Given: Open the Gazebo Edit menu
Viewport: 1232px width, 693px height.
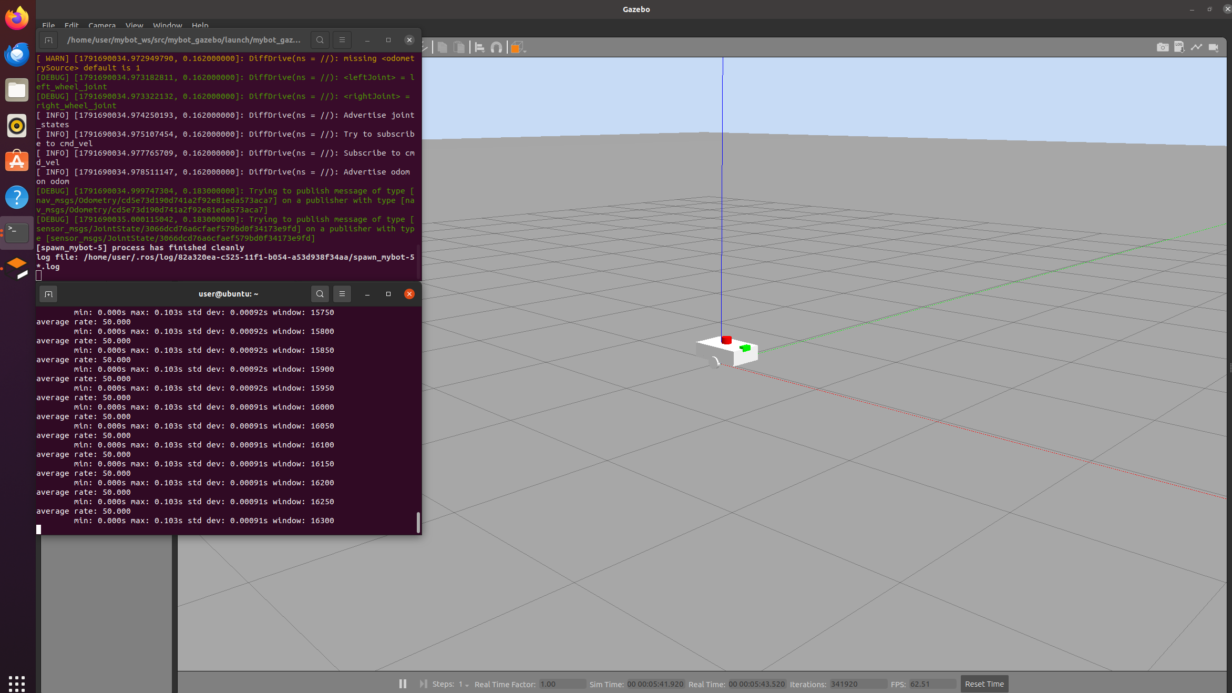Looking at the screenshot, I should coord(71,25).
